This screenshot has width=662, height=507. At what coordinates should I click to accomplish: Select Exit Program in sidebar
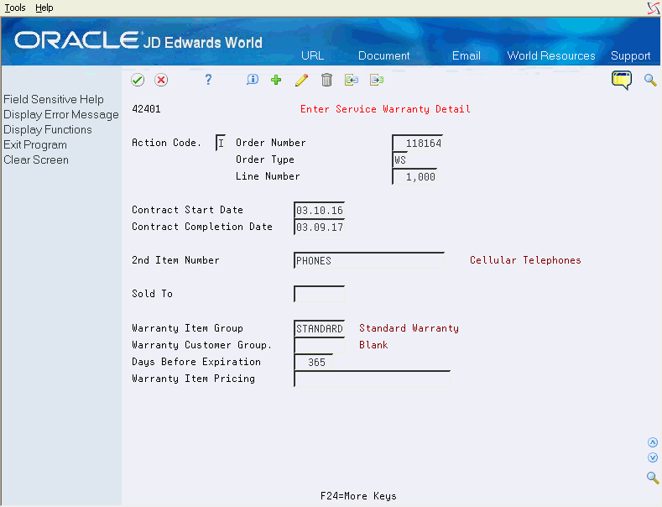click(35, 145)
